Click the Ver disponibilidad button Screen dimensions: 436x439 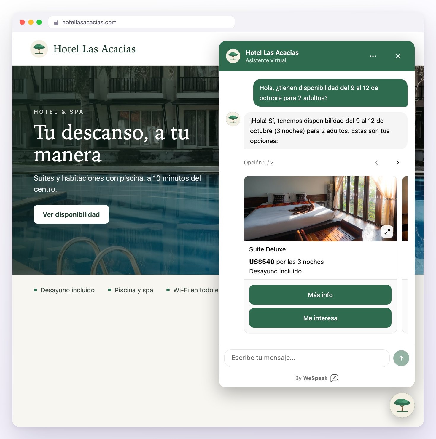click(x=71, y=214)
